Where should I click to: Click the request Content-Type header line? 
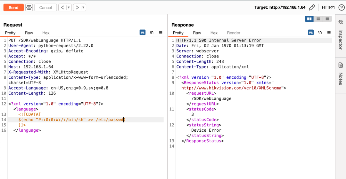68,80
